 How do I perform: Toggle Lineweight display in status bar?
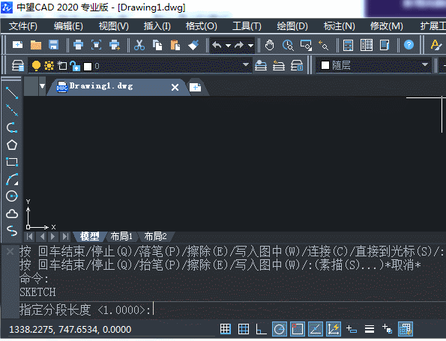click(370, 329)
